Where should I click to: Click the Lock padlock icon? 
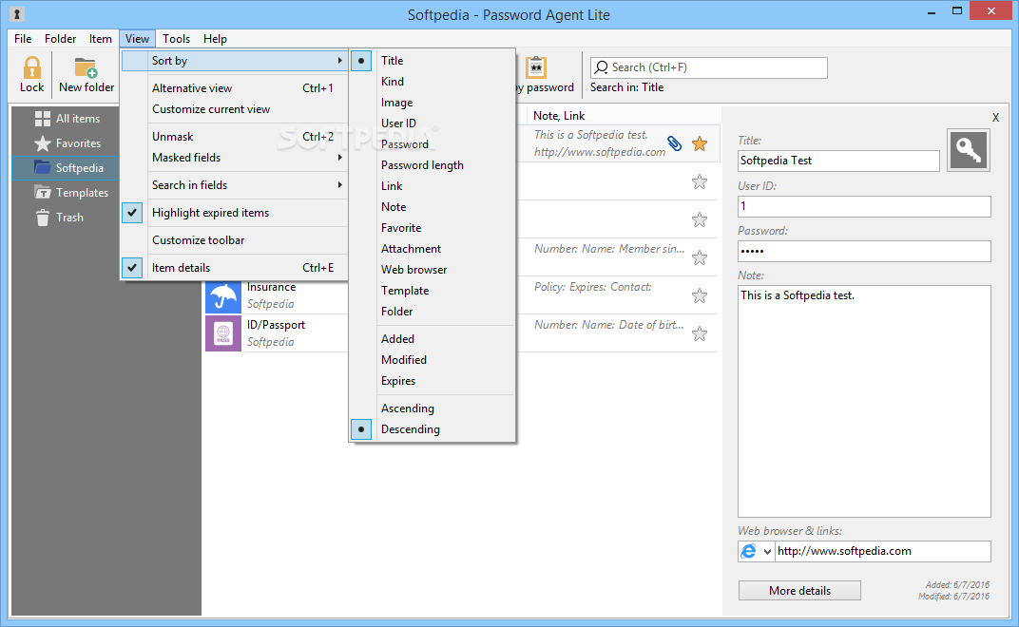31,67
